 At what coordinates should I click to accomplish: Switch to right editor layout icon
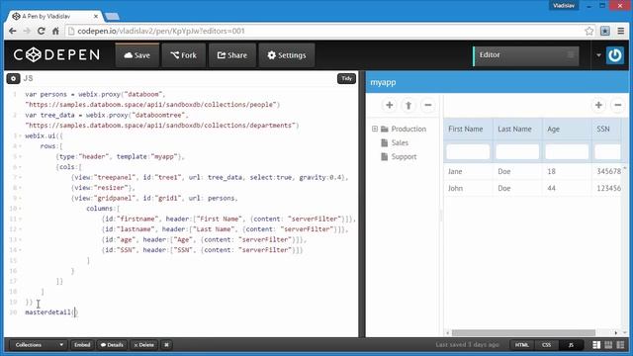(x=620, y=345)
